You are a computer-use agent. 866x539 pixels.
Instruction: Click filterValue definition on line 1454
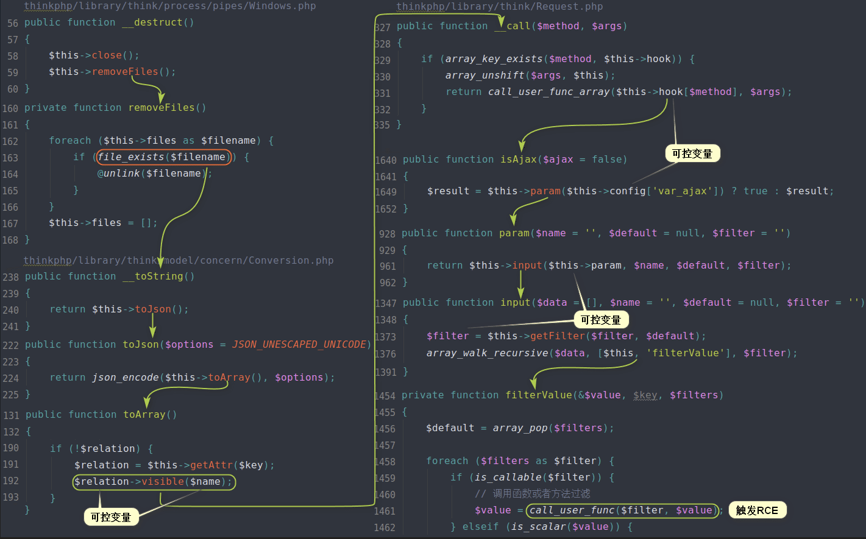coord(539,395)
